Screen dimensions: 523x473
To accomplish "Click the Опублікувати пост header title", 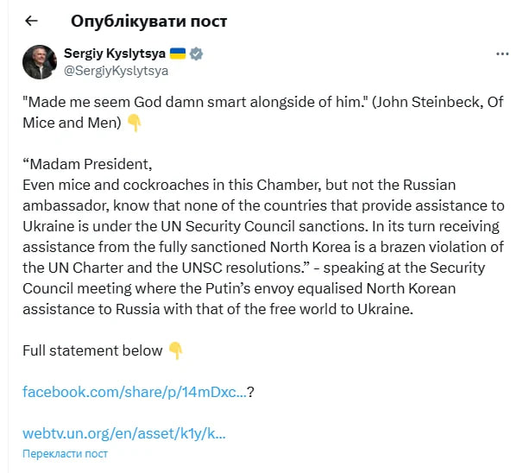I will (148, 21).
